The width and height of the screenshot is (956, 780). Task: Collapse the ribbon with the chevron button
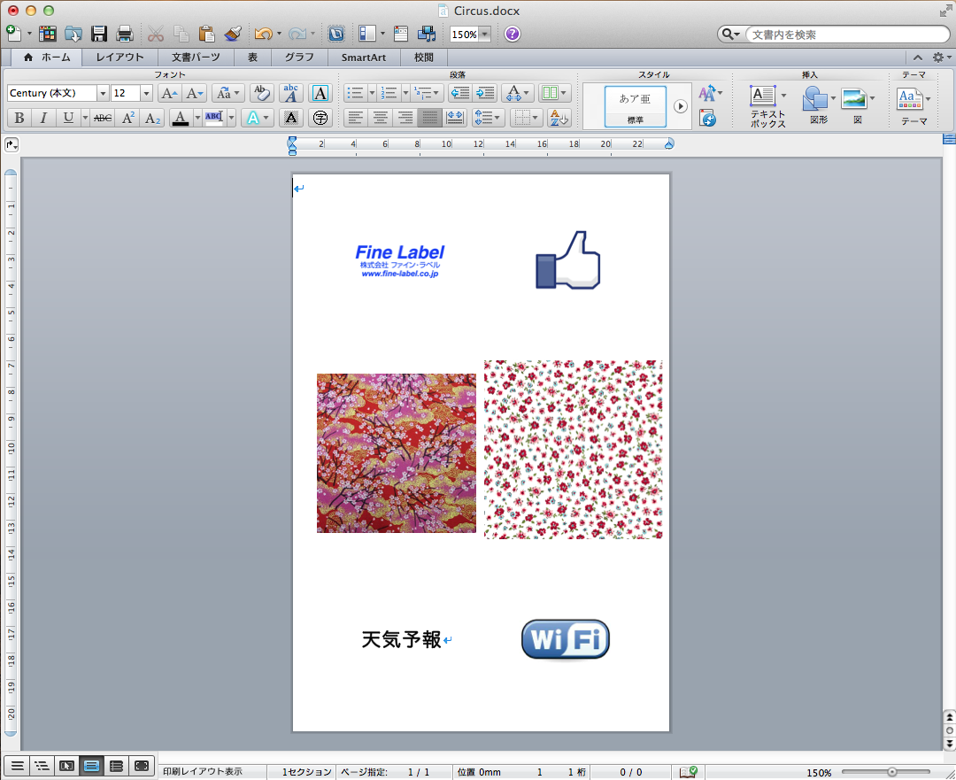pyautogui.click(x=918, y=58)
